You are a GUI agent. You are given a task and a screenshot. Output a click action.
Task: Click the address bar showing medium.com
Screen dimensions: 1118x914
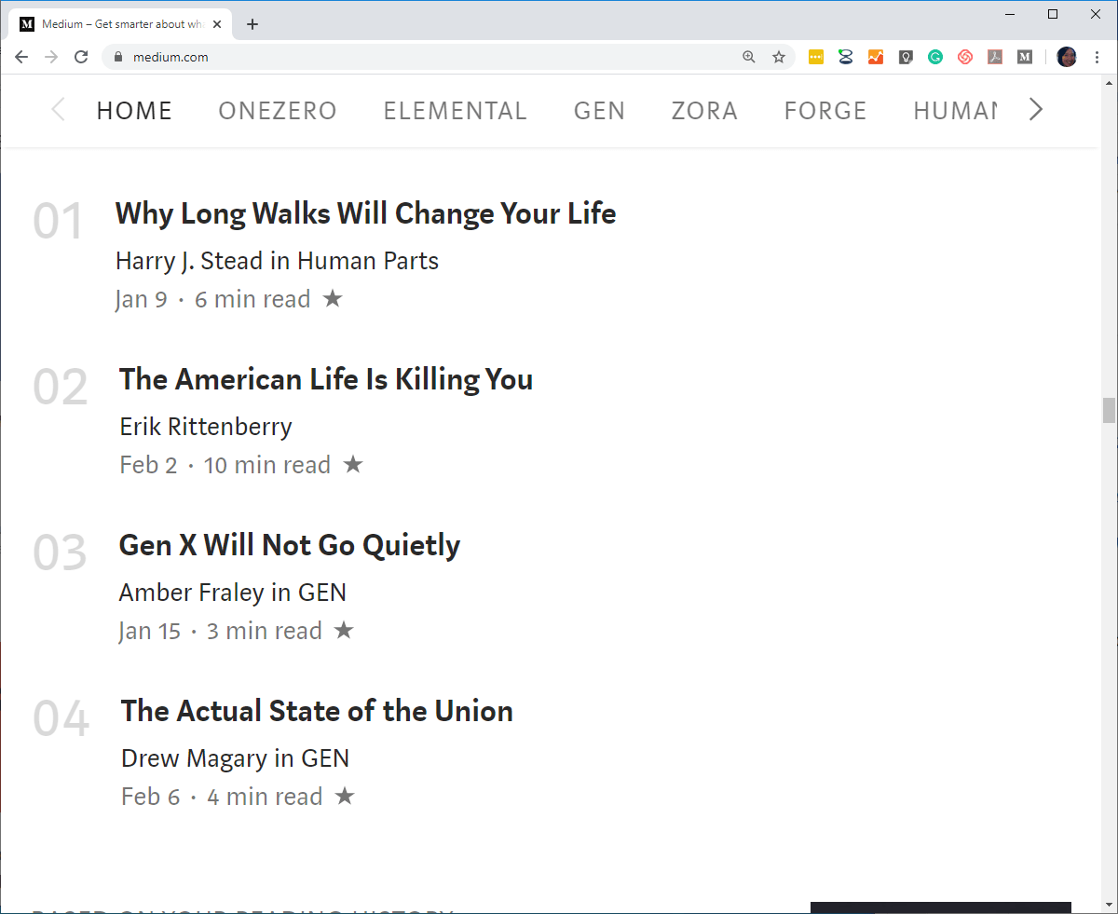170,57
